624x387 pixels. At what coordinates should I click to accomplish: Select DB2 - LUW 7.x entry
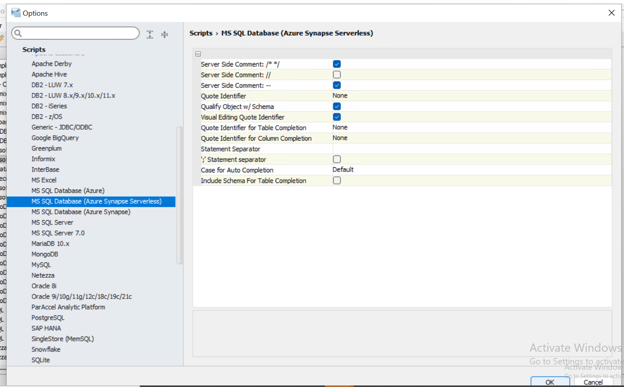pyautogui.click(x=52, y=85)
